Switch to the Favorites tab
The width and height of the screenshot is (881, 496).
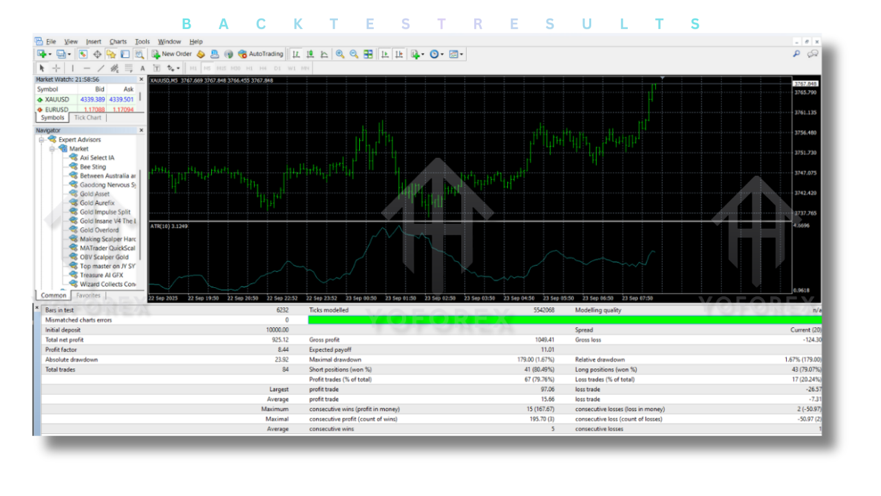(x=88, y=295)
